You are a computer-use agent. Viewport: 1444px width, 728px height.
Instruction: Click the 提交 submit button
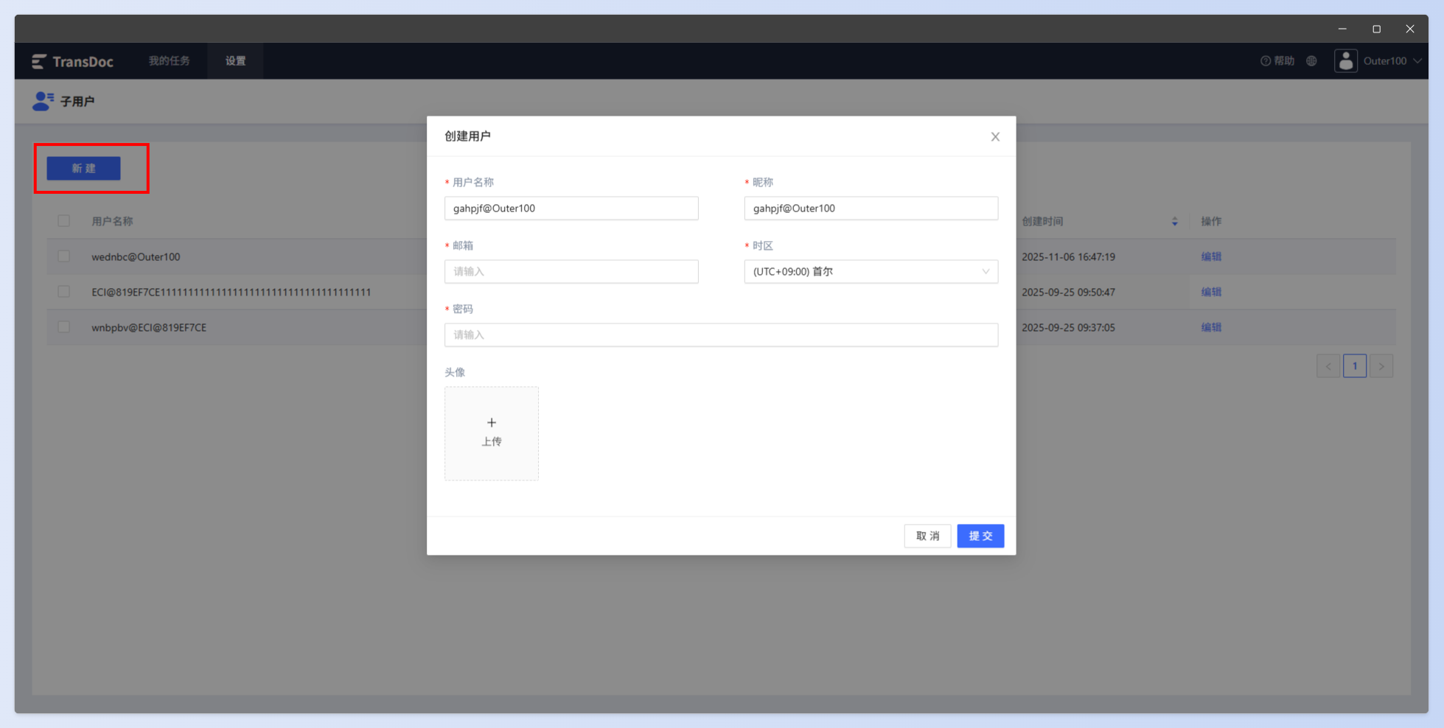pyautogui.click(x=980, y=536)
